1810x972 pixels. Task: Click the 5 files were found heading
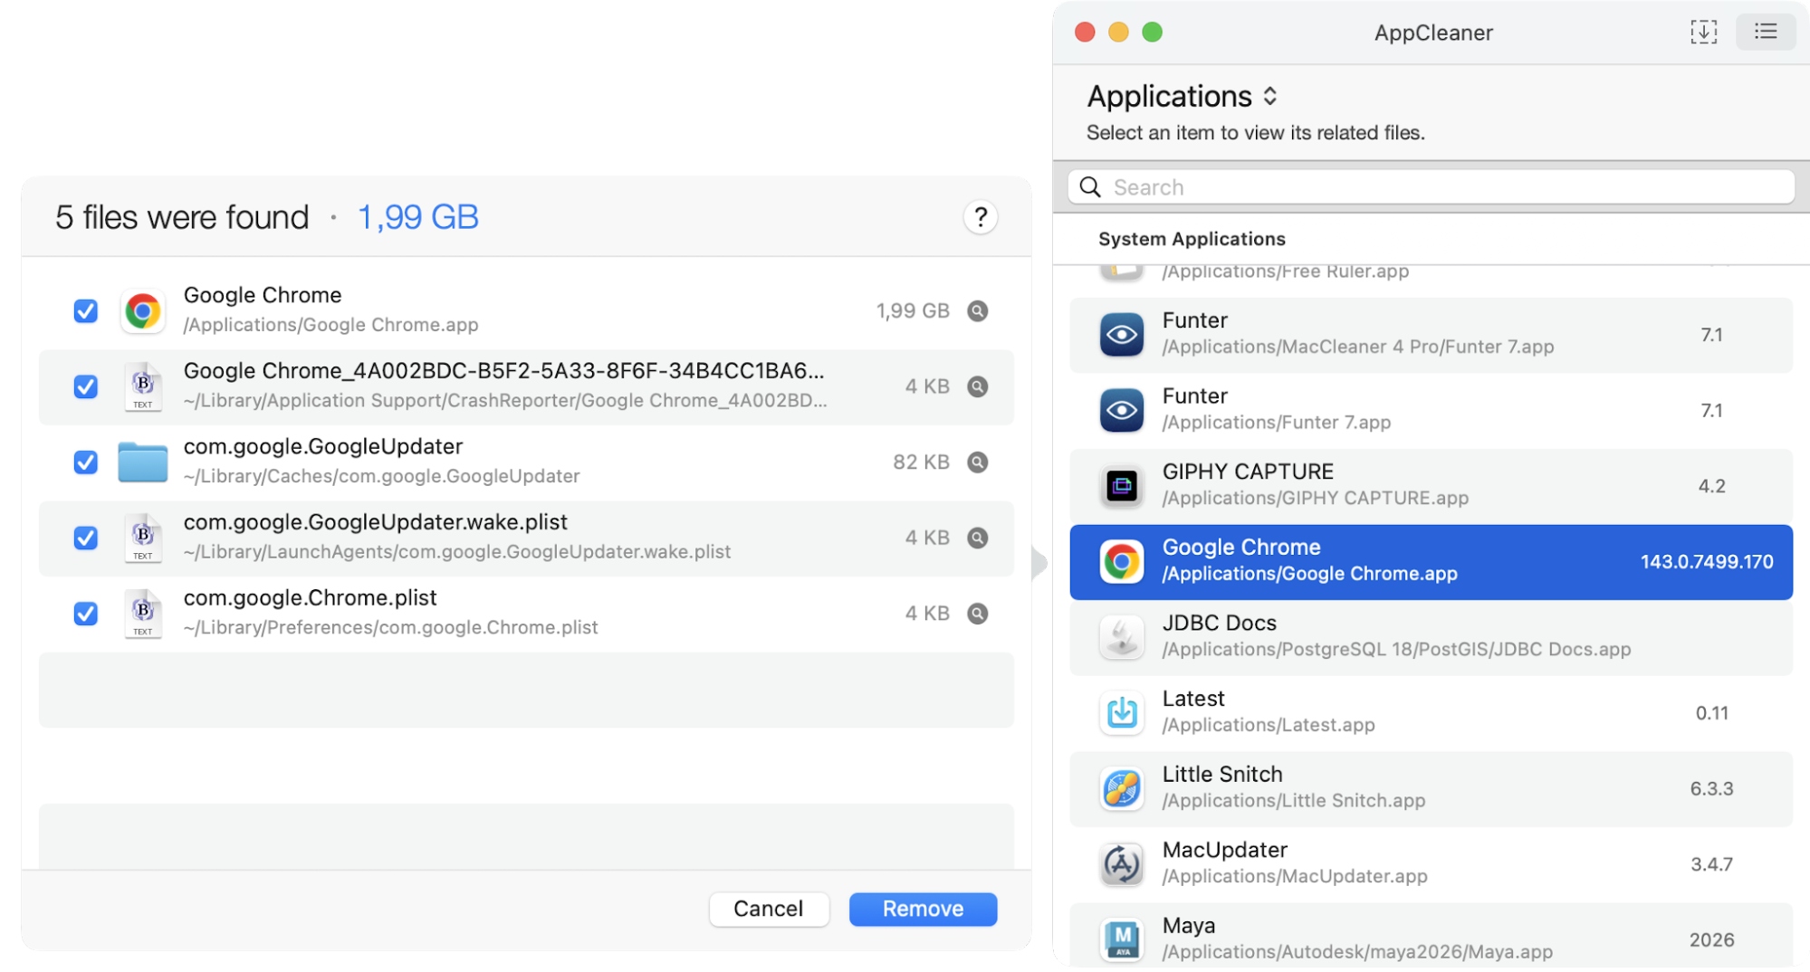point(182,217)
